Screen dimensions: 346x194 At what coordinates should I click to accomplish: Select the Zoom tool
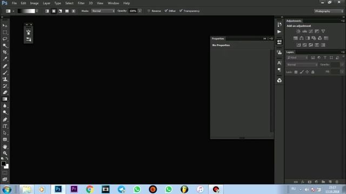(x=5, y=153)
